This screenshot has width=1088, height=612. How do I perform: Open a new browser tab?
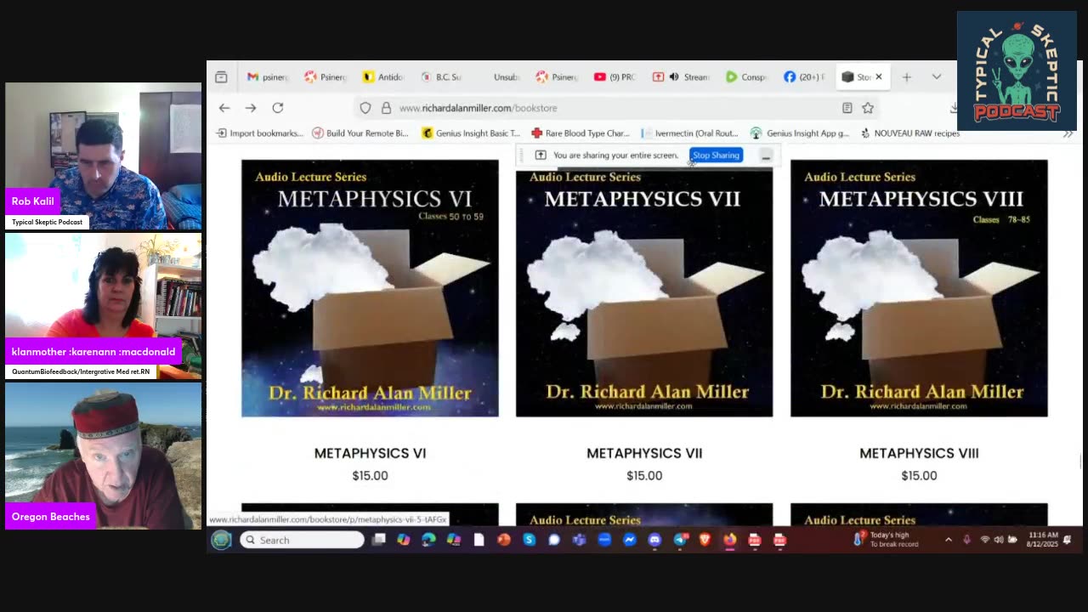pos(907,76)
